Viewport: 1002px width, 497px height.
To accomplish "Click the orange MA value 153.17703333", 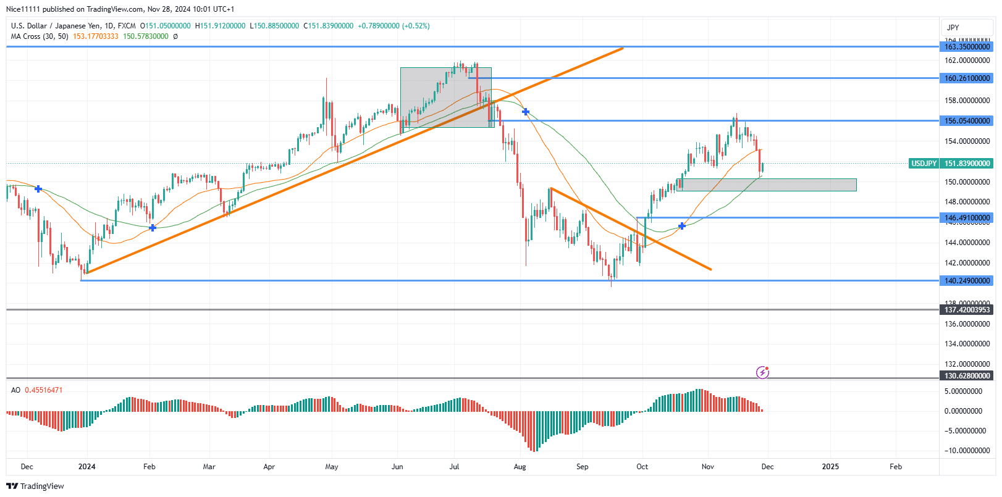I will coord(96,36).
